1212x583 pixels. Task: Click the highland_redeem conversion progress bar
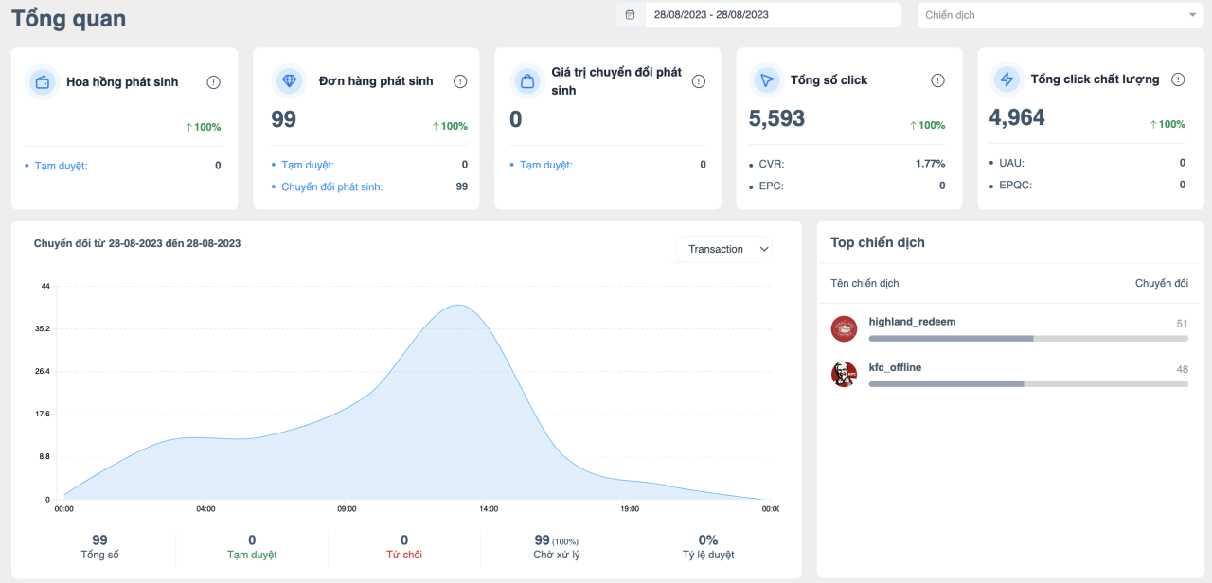coord(1028,338)
